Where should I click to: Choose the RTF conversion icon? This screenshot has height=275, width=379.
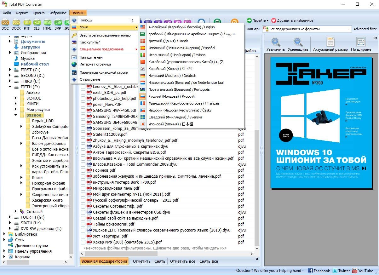[27, 24]
